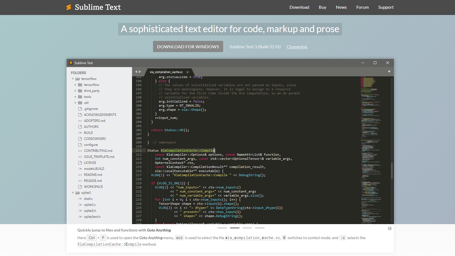
Task: Click the Download for Windows button
Action: pyautogui.click(x=188, y=47)
